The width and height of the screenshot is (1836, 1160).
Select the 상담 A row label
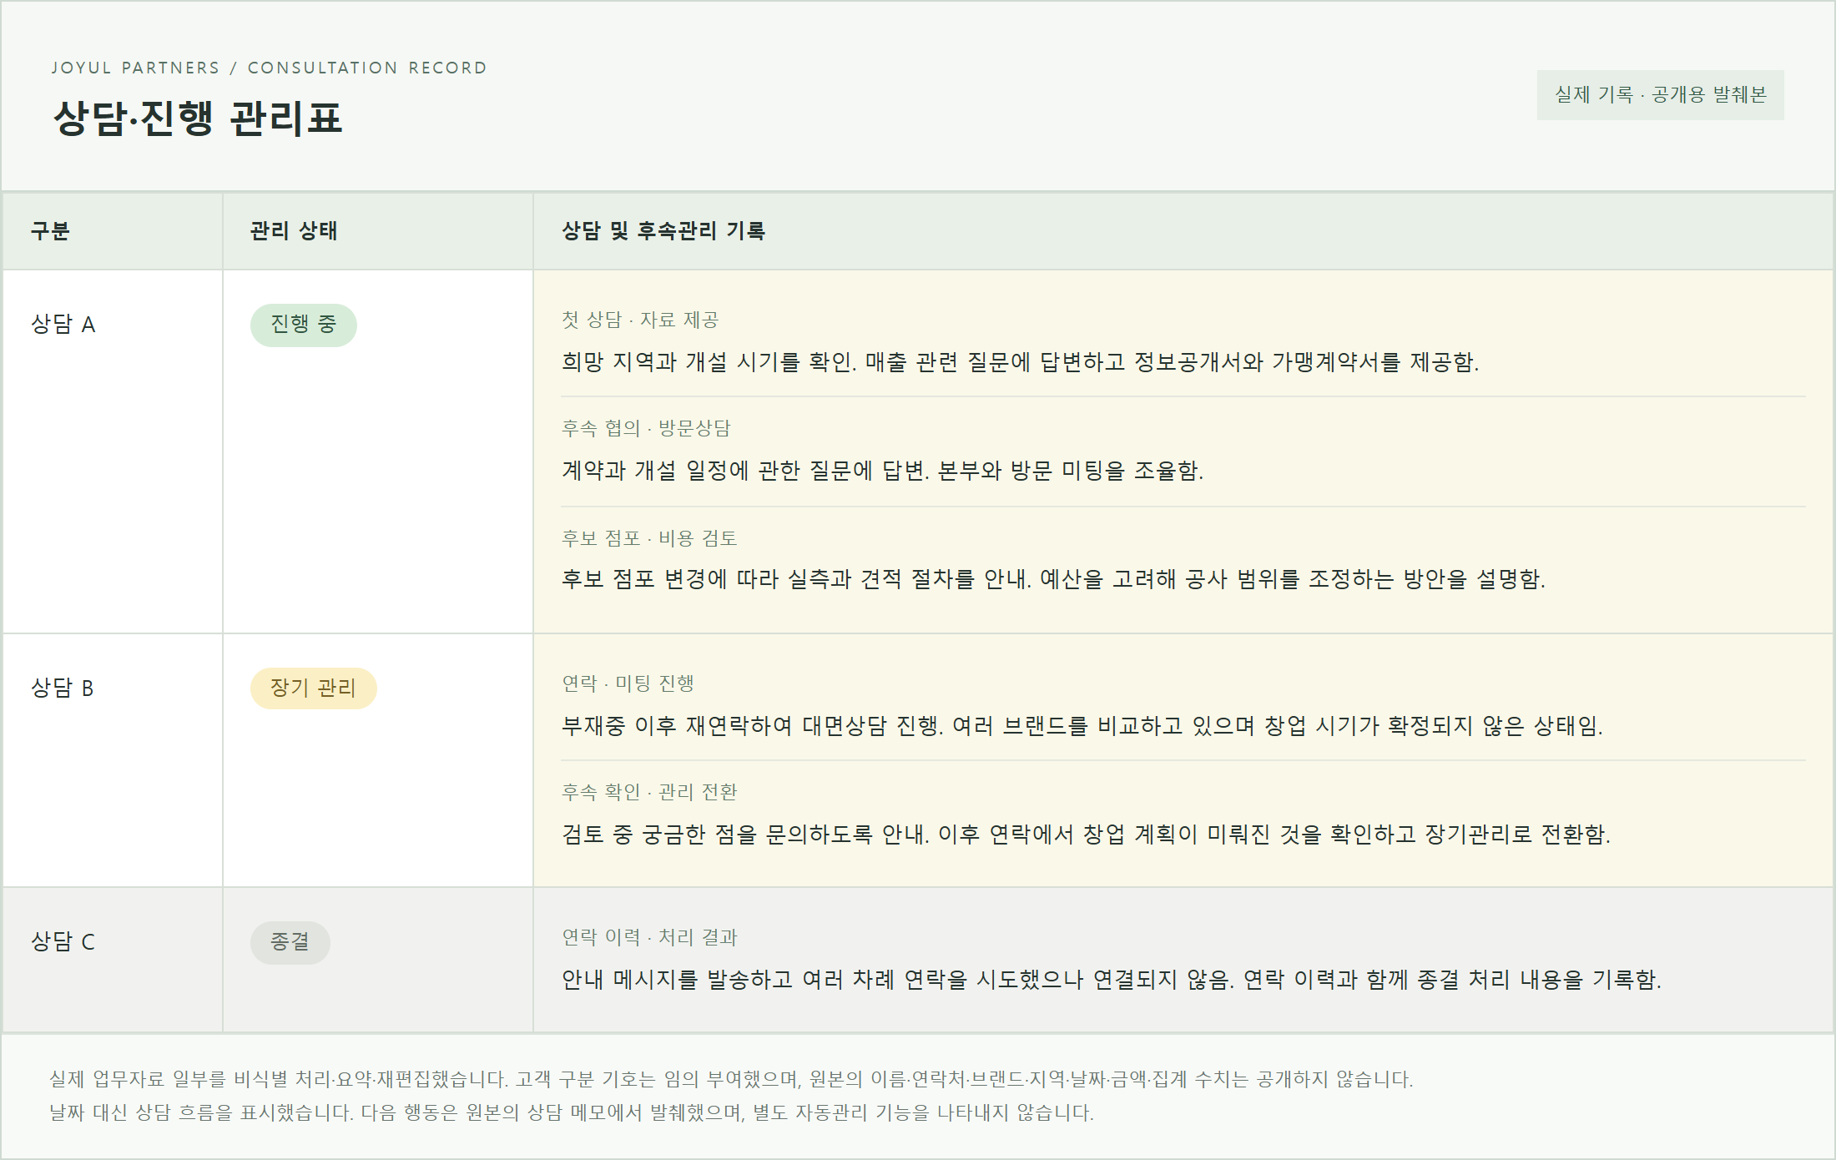63,325
